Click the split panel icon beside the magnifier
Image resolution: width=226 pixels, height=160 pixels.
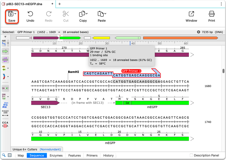tap(10, 155)
